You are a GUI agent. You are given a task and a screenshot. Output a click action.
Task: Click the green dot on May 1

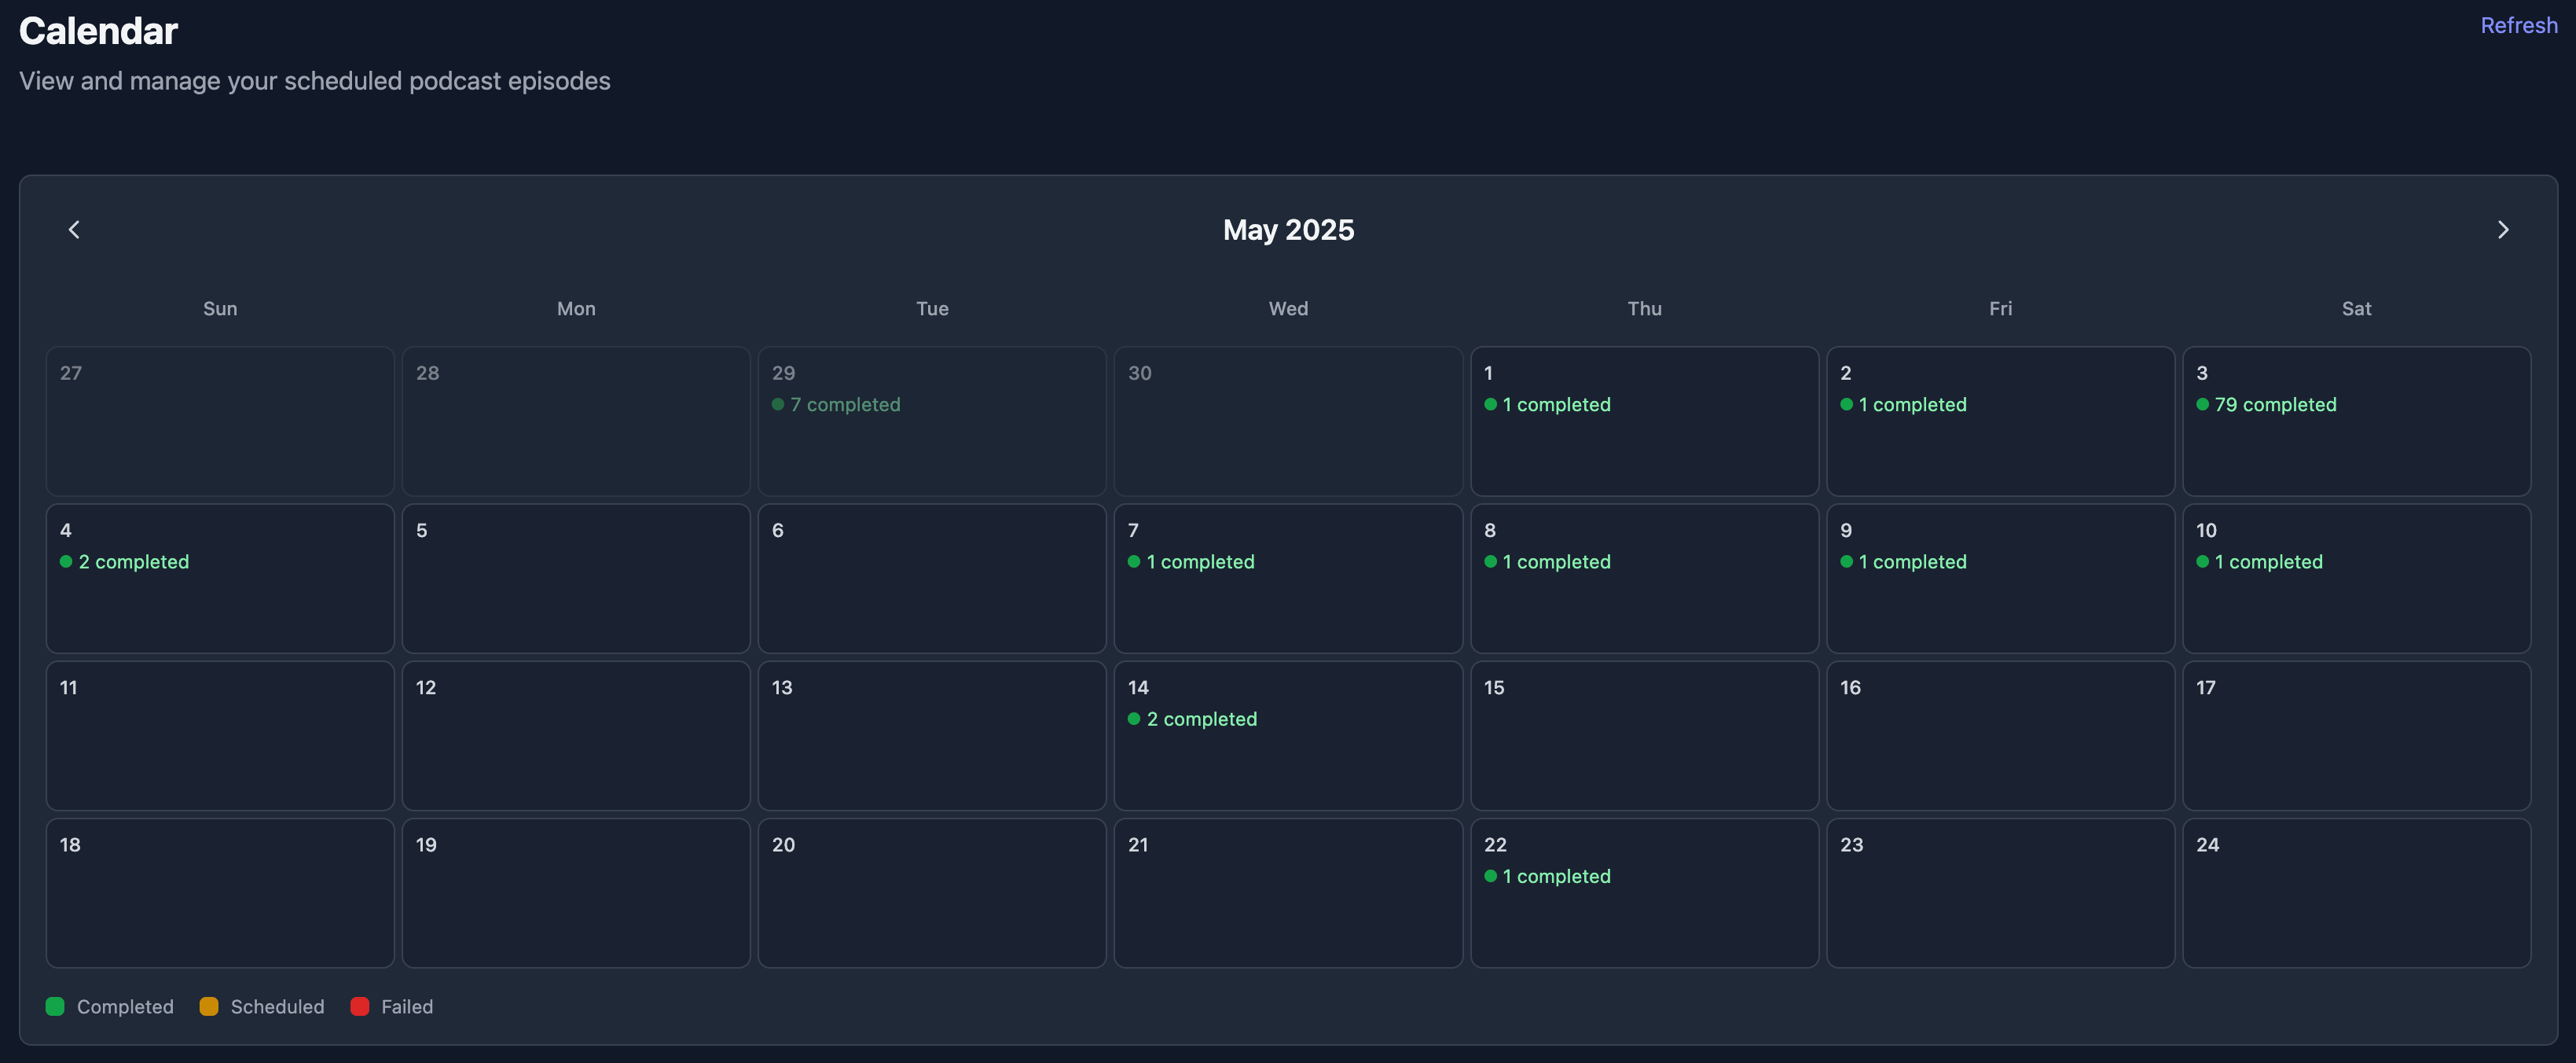point(1490,404)
